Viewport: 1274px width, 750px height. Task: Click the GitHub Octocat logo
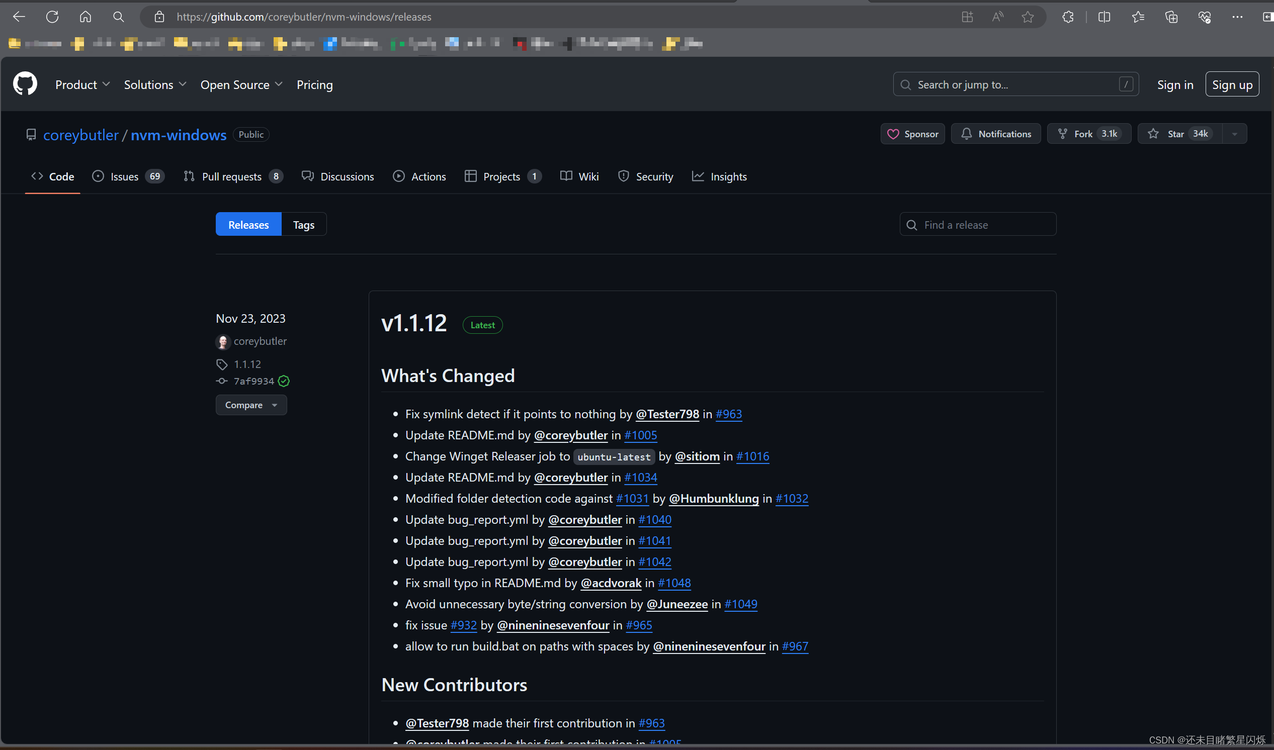(25, 84)
